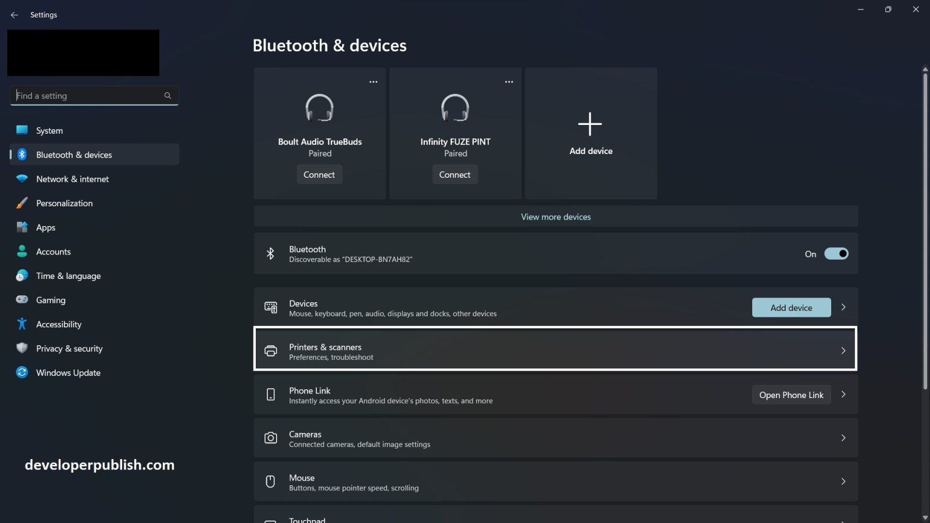Click the Gaming controller icon
This screenshot has width=930, height=523.
(22, 299)
